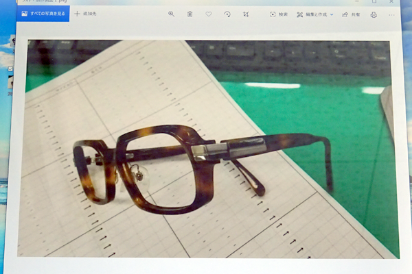Open the 共有 share option

[x=350, y=14]
